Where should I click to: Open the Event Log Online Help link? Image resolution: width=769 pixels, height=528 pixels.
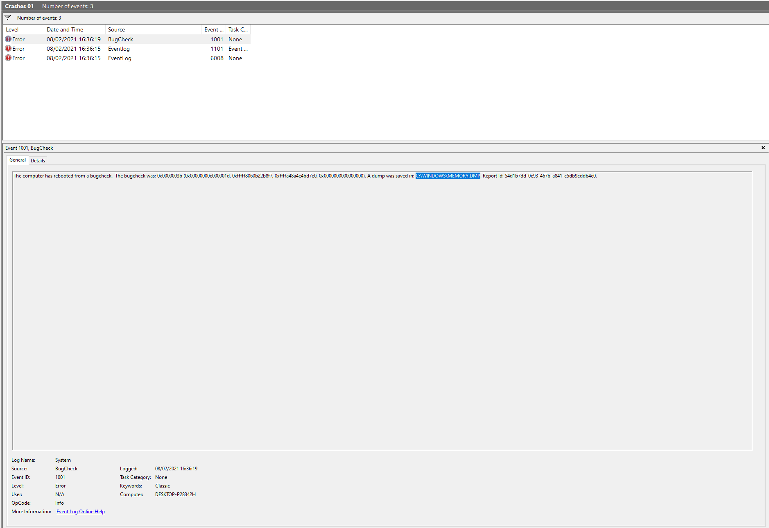point(80,511)
